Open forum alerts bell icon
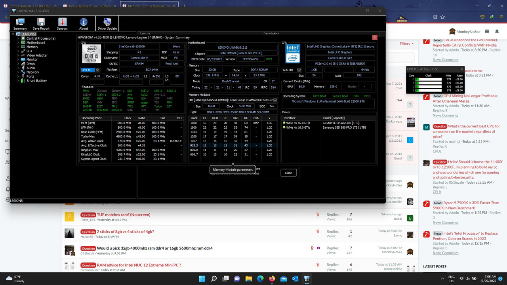The width and height of the screenshot is (507, 285). point(497,31)
